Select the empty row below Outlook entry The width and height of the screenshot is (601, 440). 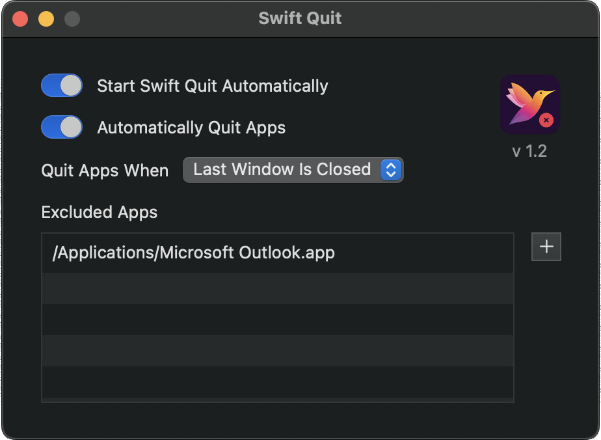coord(278,288)
